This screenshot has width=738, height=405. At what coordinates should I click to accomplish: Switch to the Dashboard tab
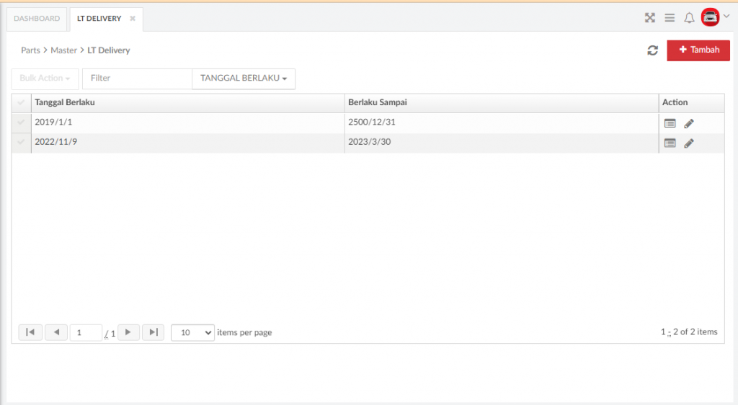[x=37, y=19]
